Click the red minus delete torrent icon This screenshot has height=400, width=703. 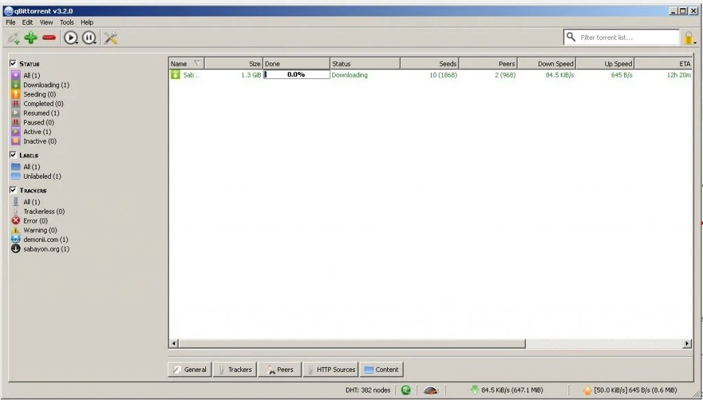(x=49, y=38)
